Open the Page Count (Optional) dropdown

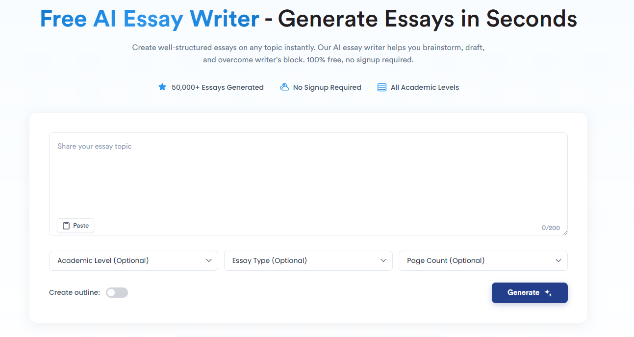(x=482, y=260)
